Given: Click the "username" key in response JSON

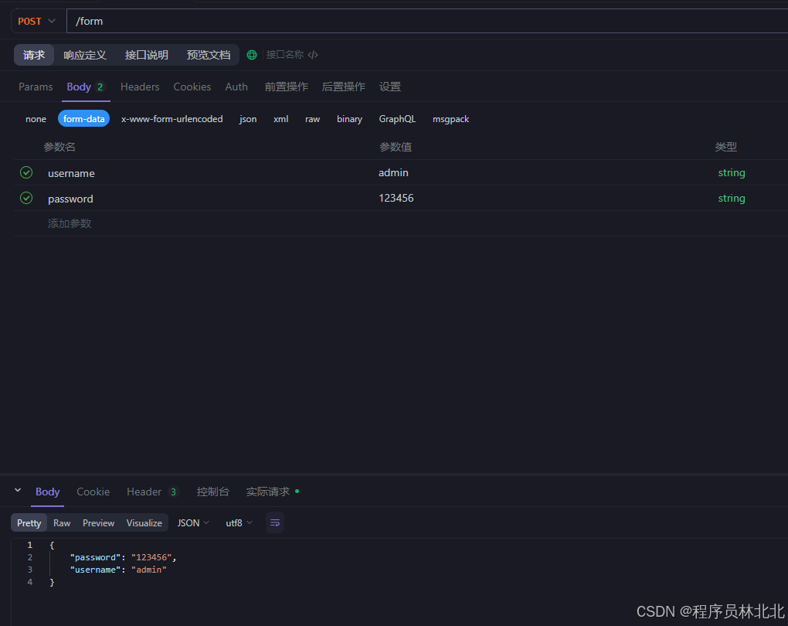Looking at the screenshot, I should click(x=96, y=570).
